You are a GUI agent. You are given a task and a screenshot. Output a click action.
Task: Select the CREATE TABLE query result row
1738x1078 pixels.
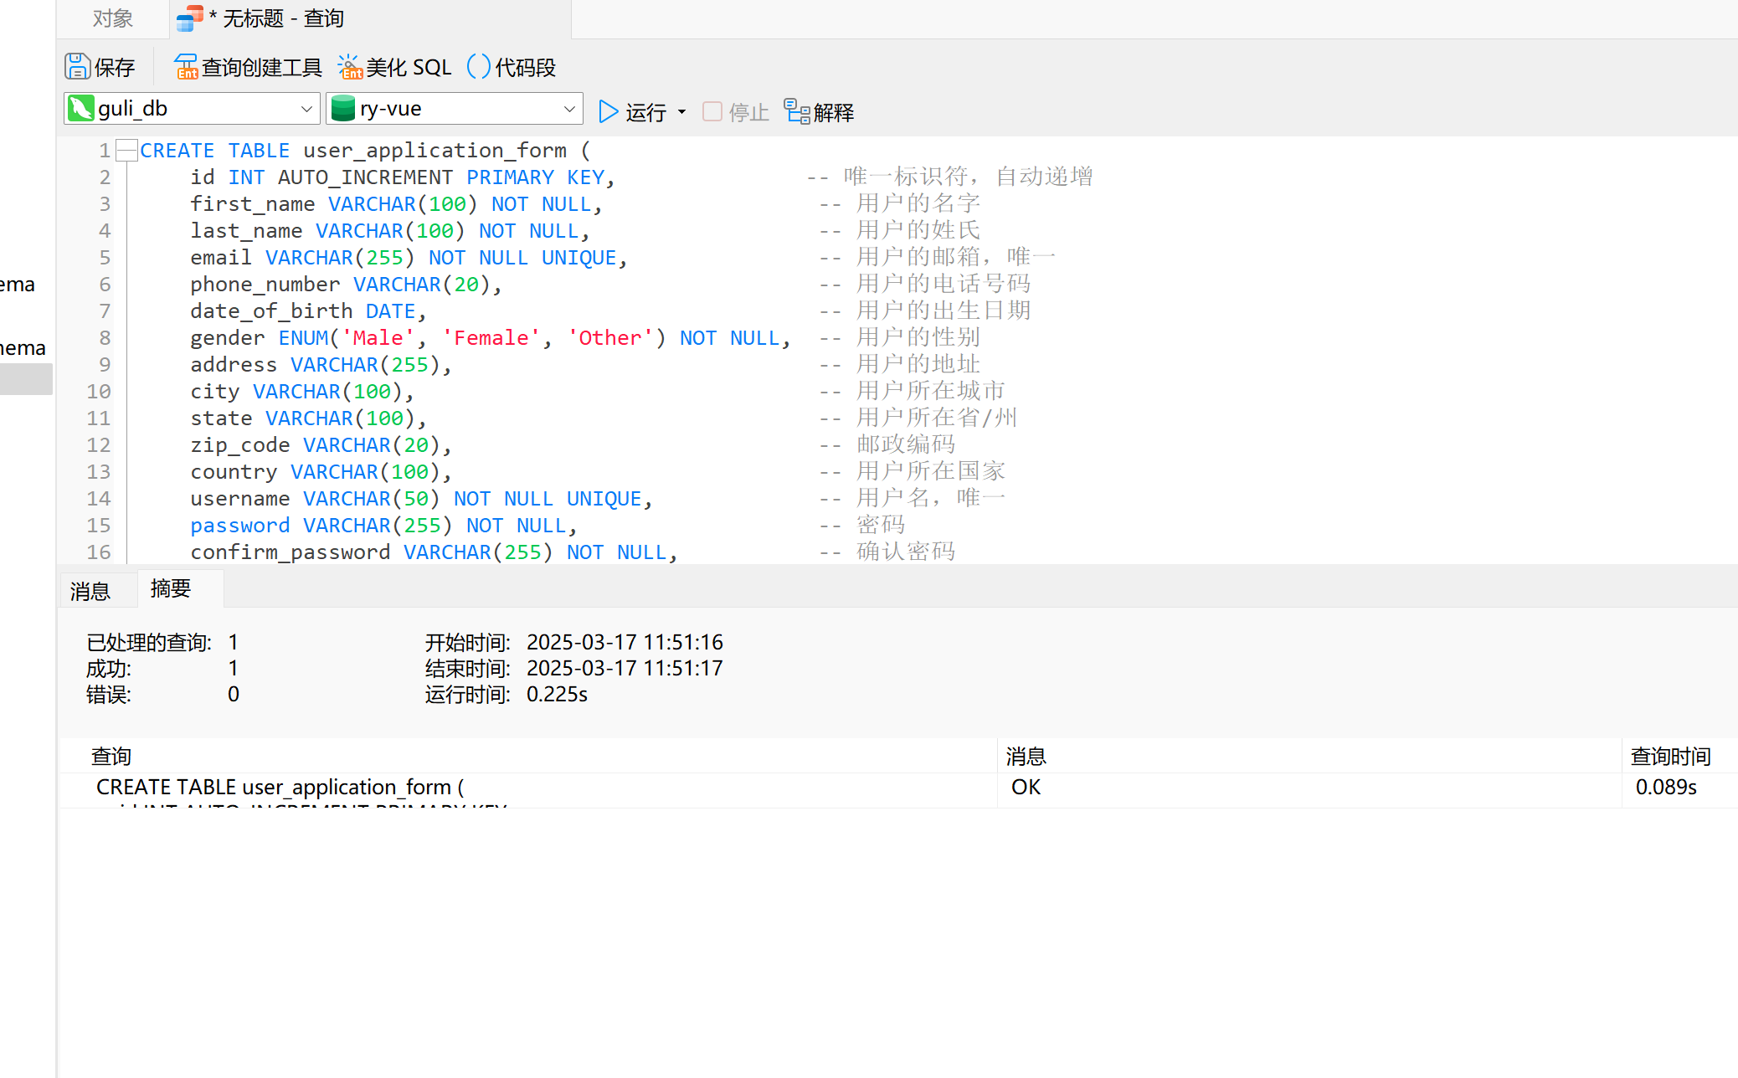tap(280, 787)
